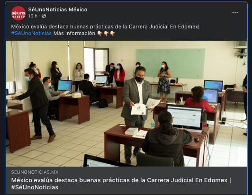Screen dimensions: 252x195
Task: Click the water bottle on the desk
Action: point(153,124)
